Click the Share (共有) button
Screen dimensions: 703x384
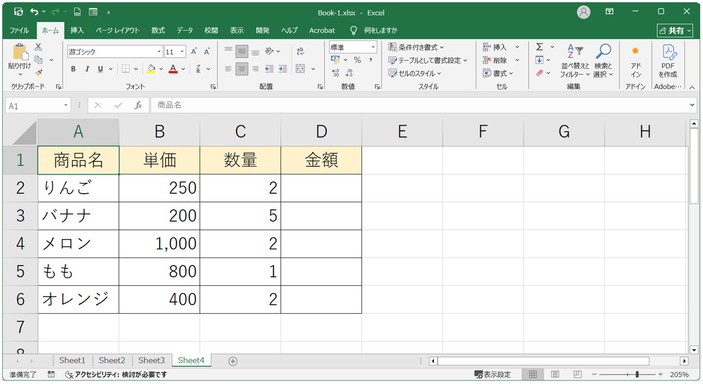pyautogui.click(x=675, y=30)
